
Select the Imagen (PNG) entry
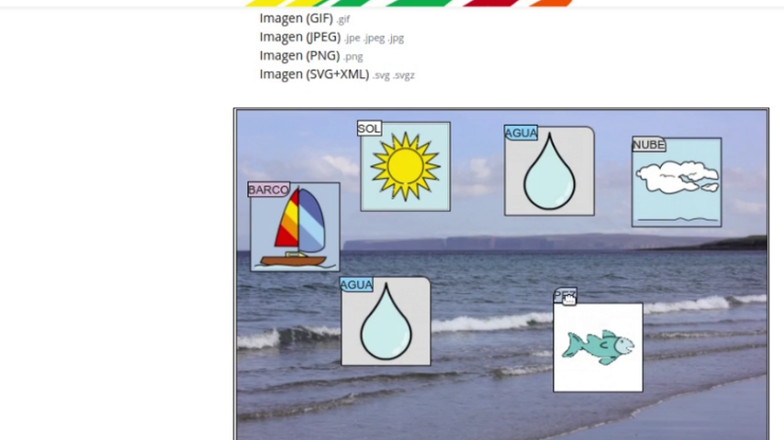click(311, 56)
